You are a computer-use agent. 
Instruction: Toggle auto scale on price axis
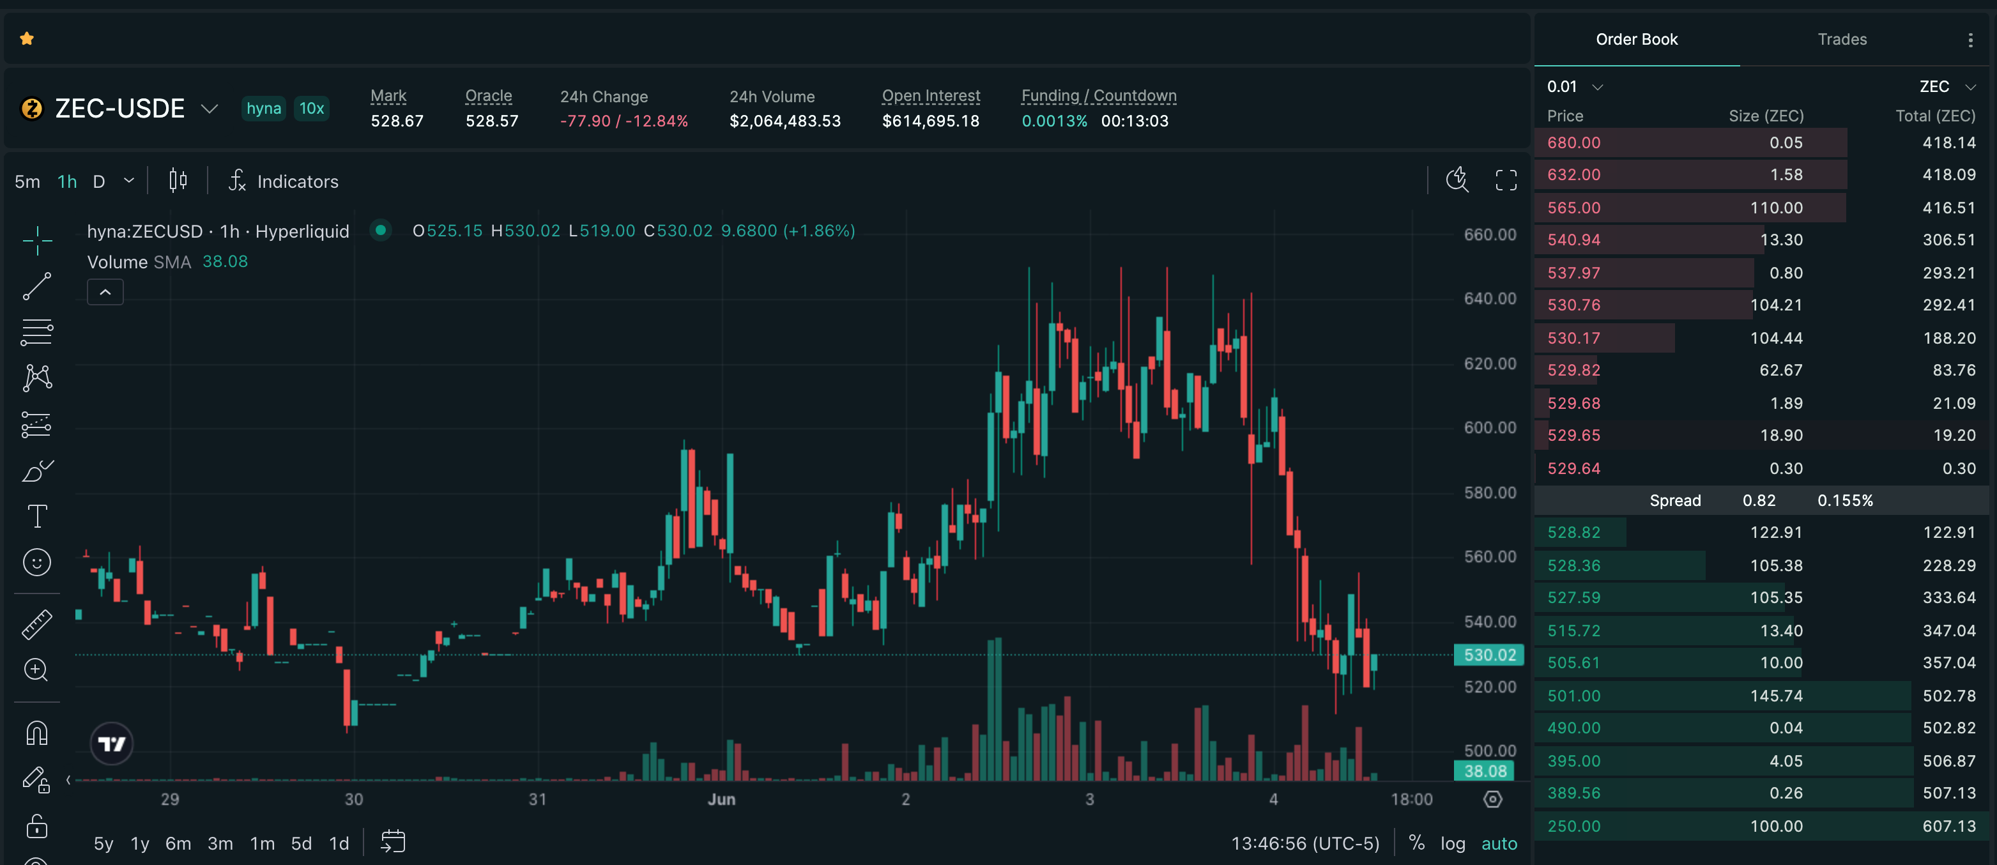coord(1499,843)
